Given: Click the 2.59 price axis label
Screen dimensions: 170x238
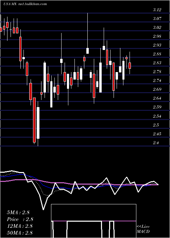Looking at the screenshot, I should 157,107.
